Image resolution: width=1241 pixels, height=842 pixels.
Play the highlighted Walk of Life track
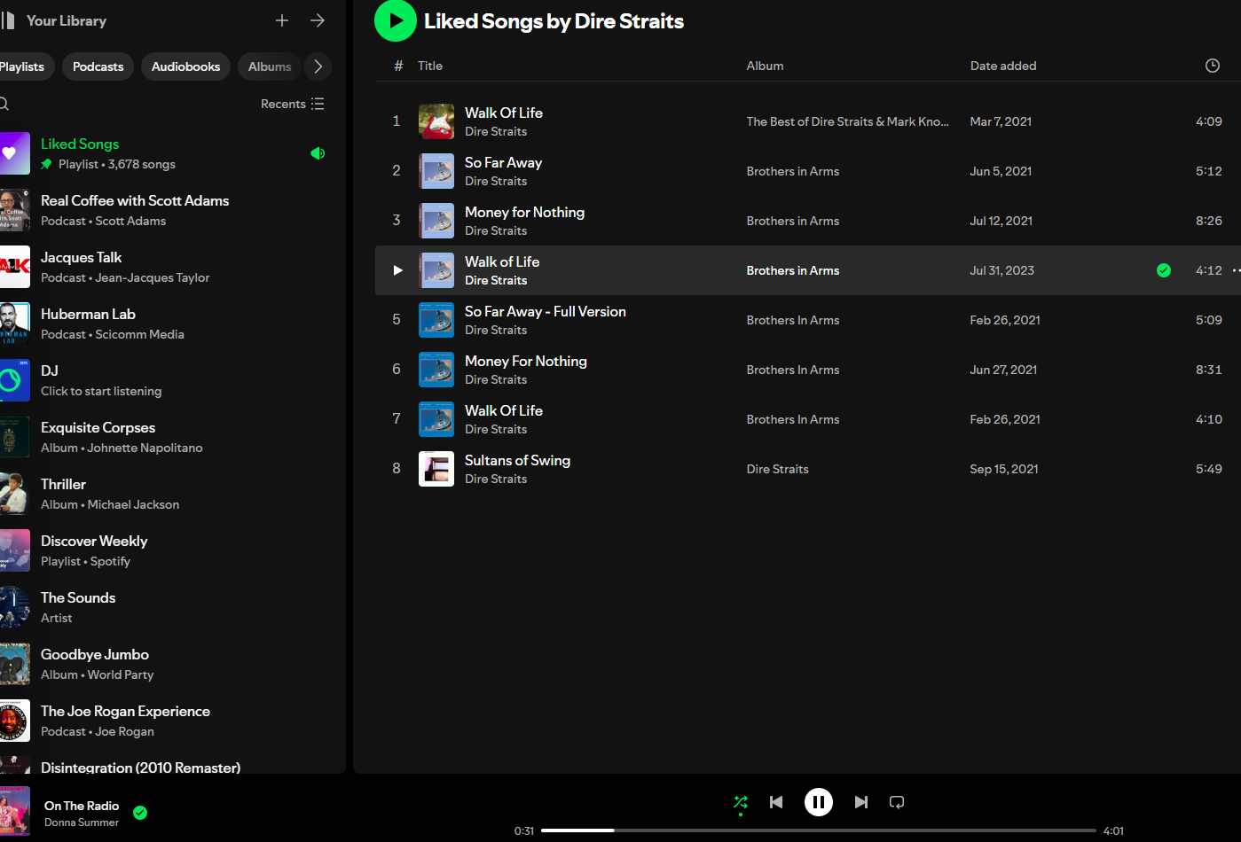397,270
